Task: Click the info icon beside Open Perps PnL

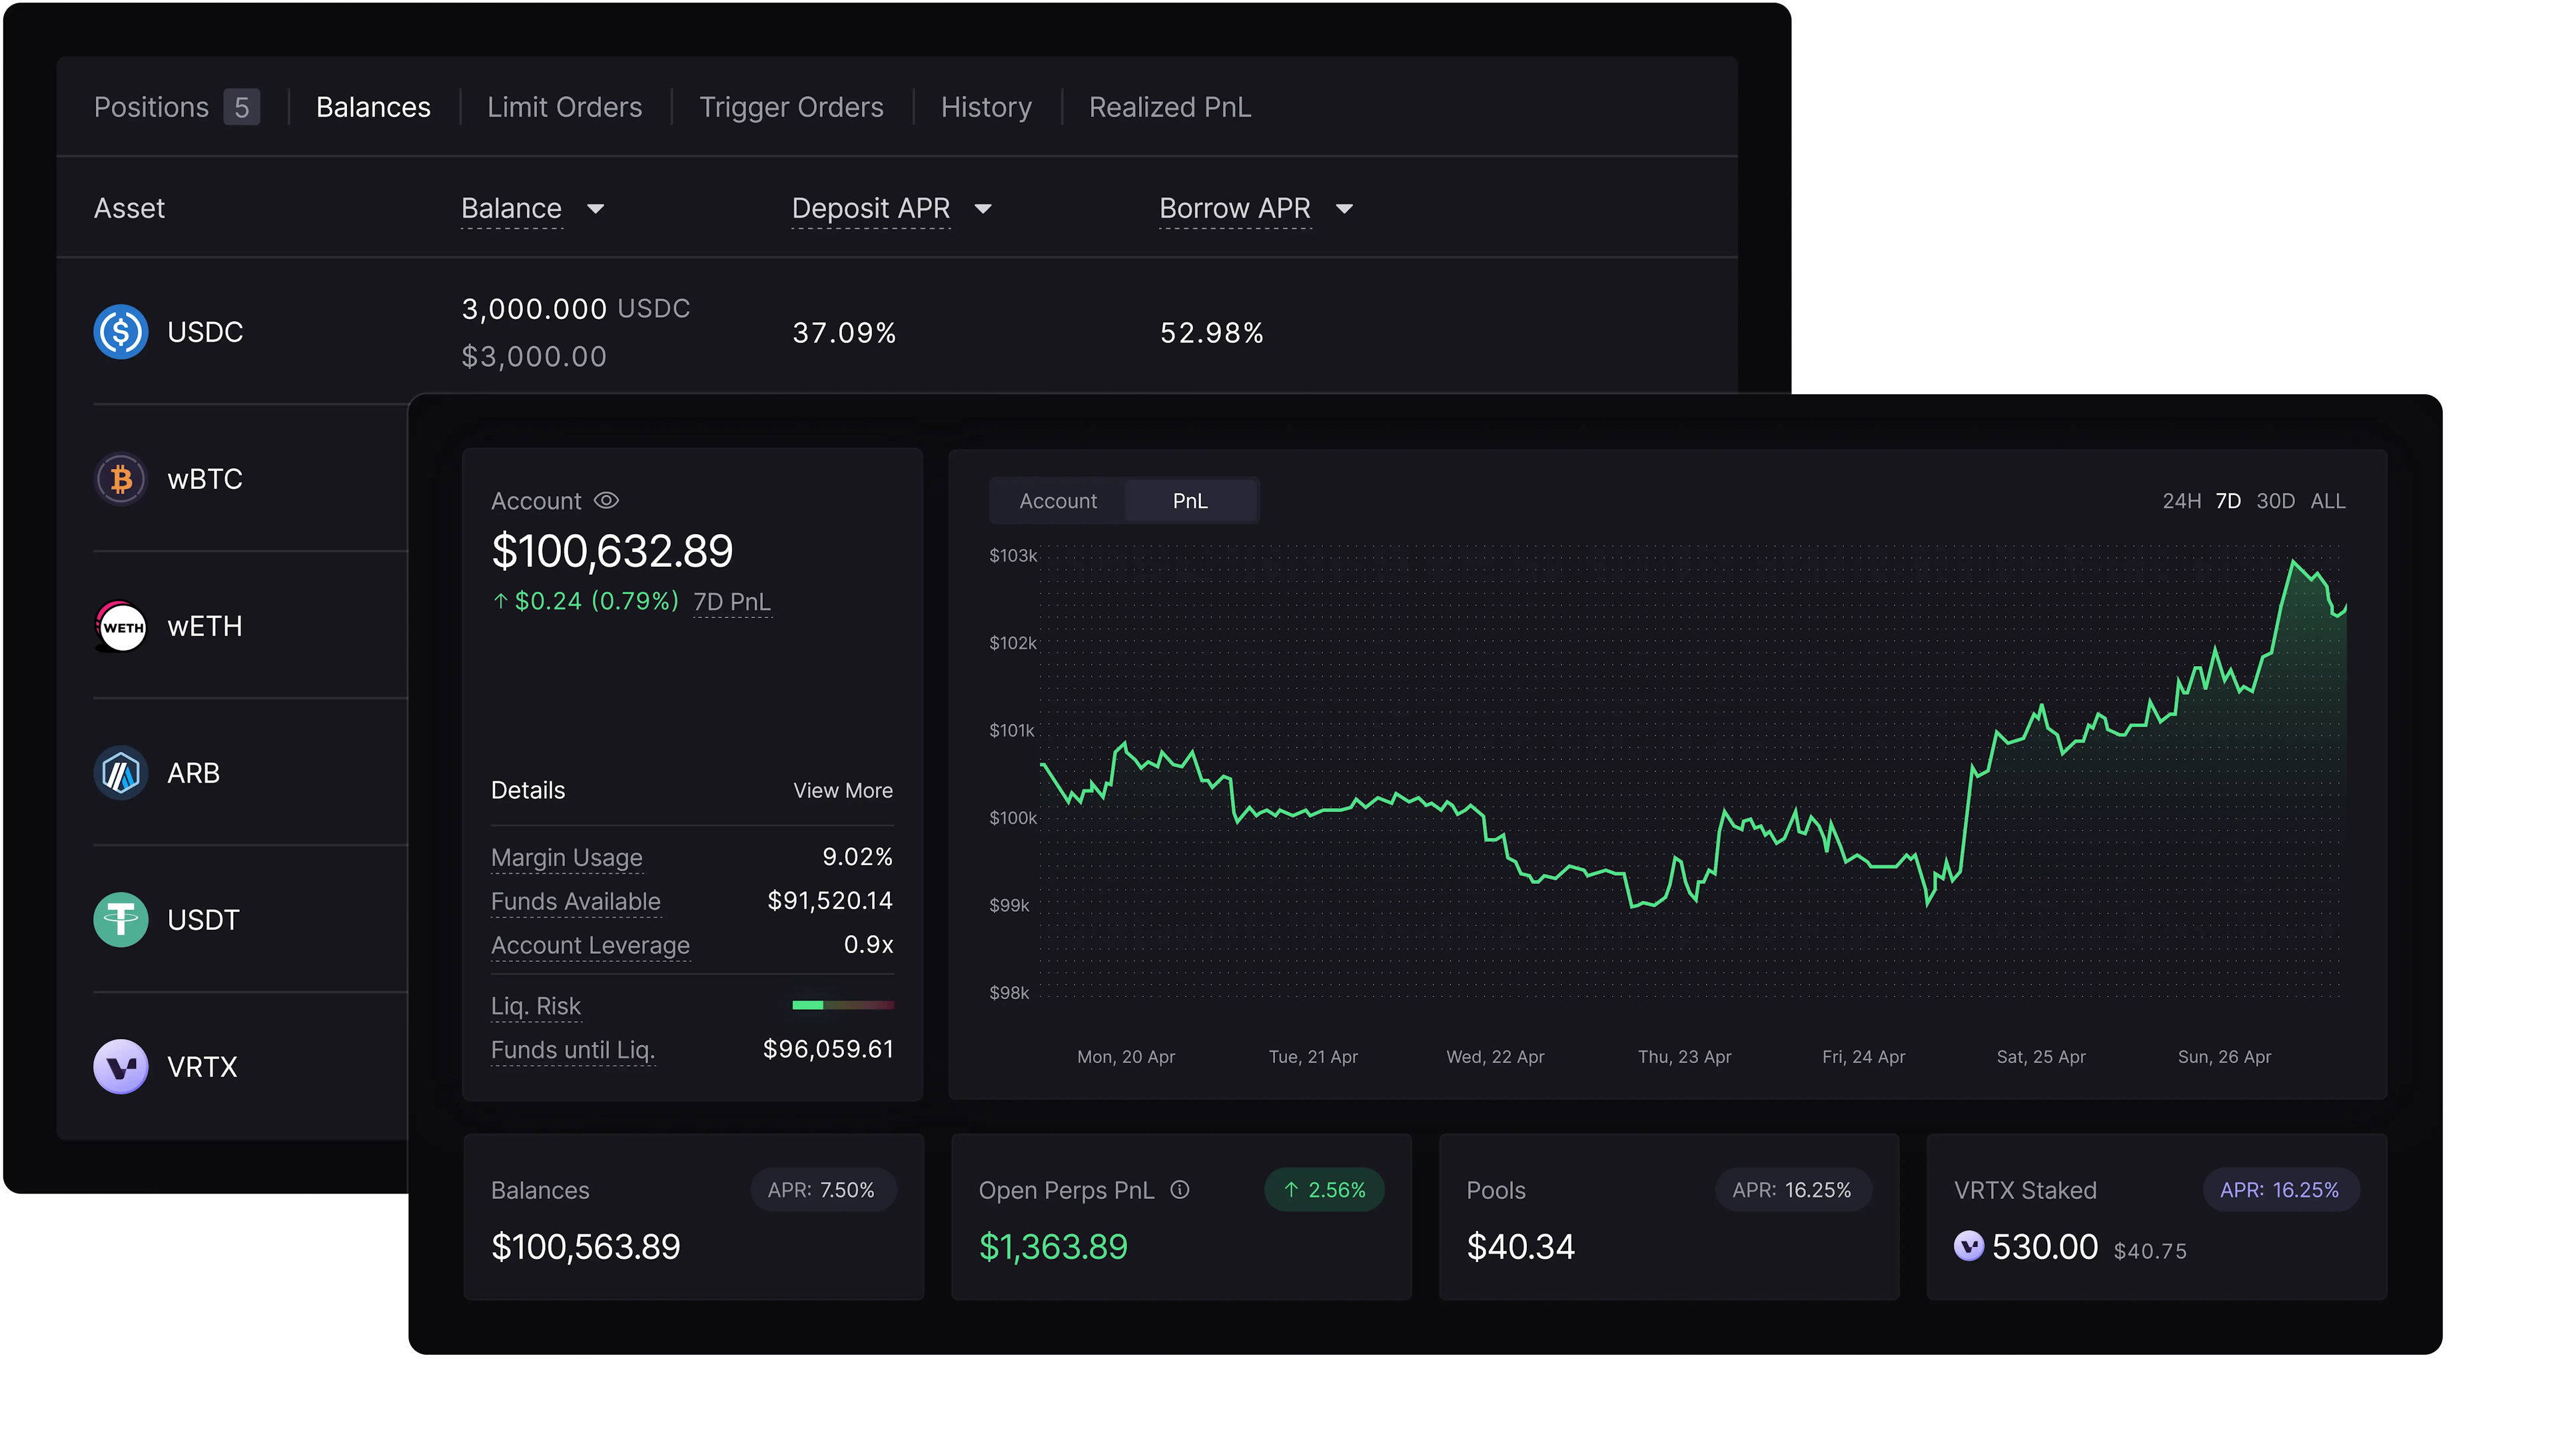Action: point(1179,1189)
